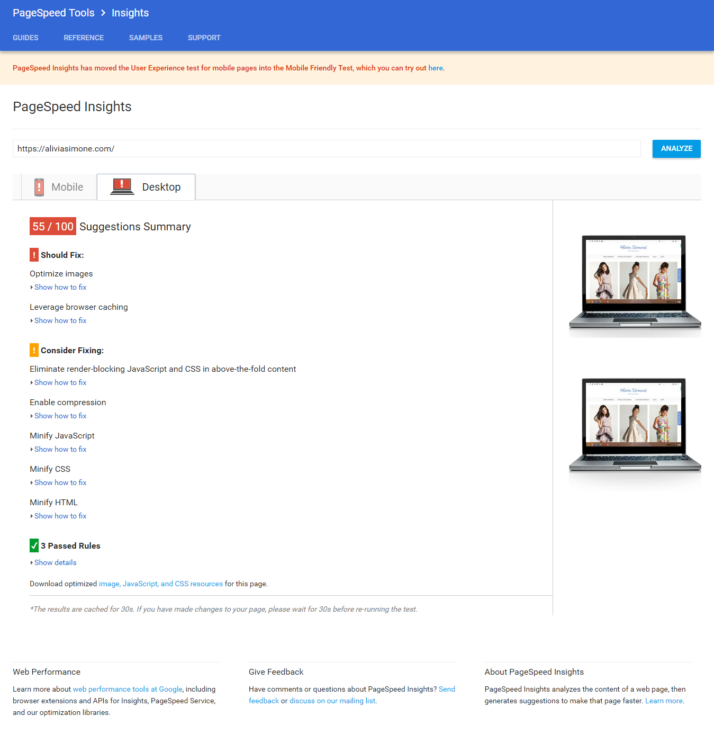Image resolution: width=714 pixels, height=743 pixels.
Task: Click the red Should Fix exclamation icon
Action: point(34,255)
